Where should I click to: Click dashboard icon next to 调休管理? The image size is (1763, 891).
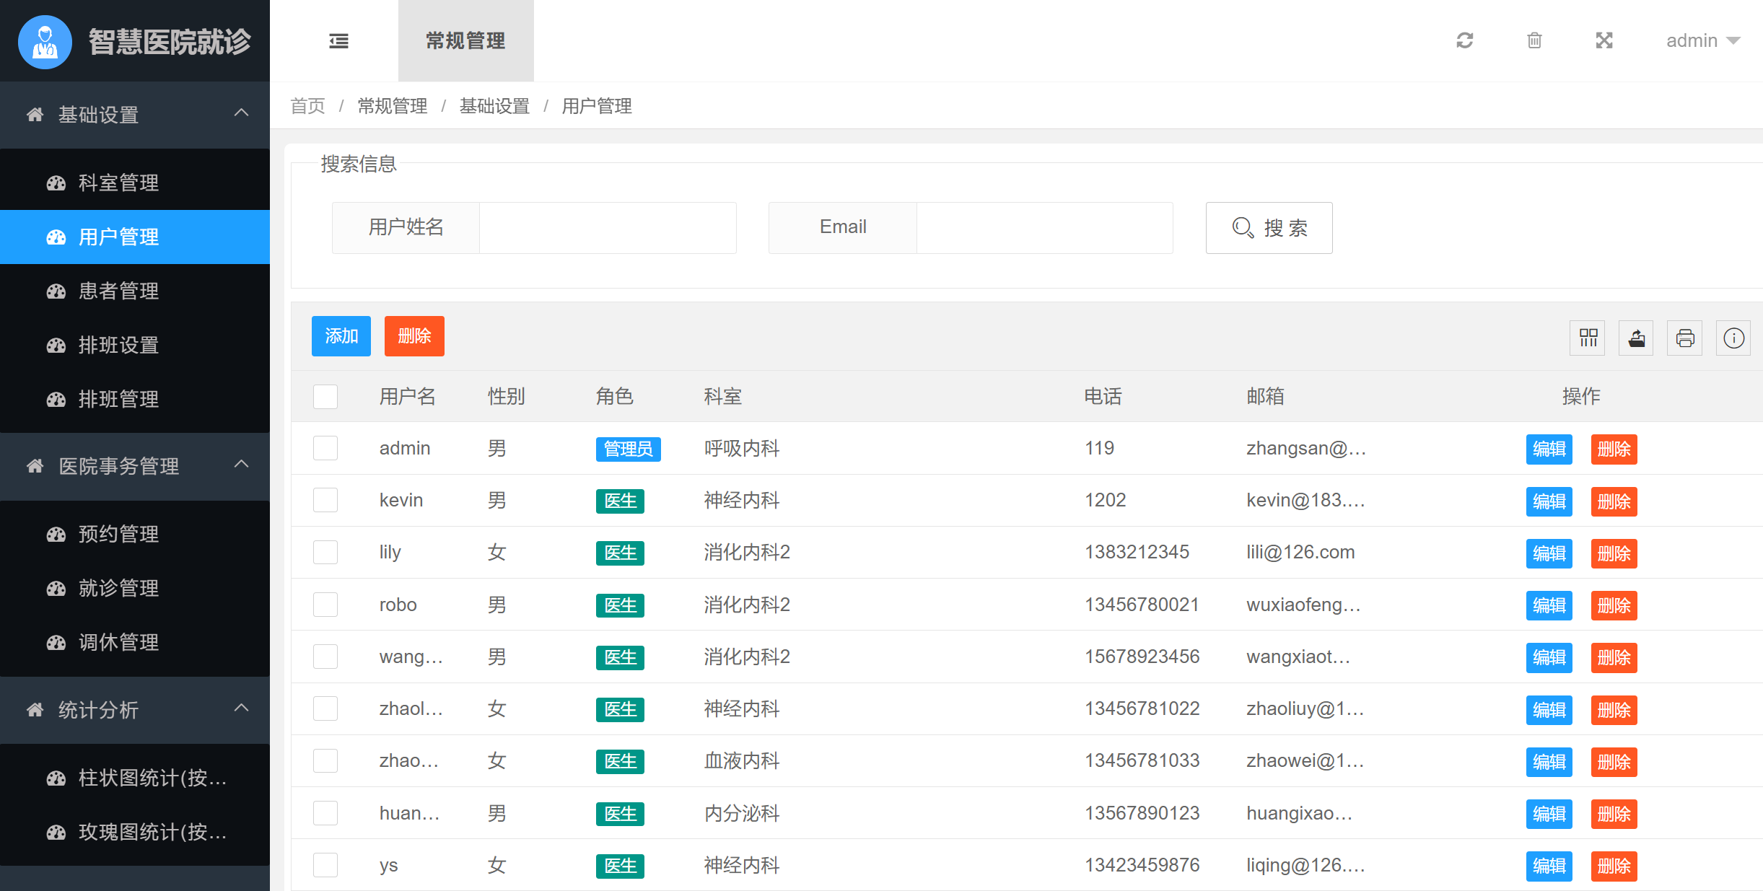click(56, 643)
